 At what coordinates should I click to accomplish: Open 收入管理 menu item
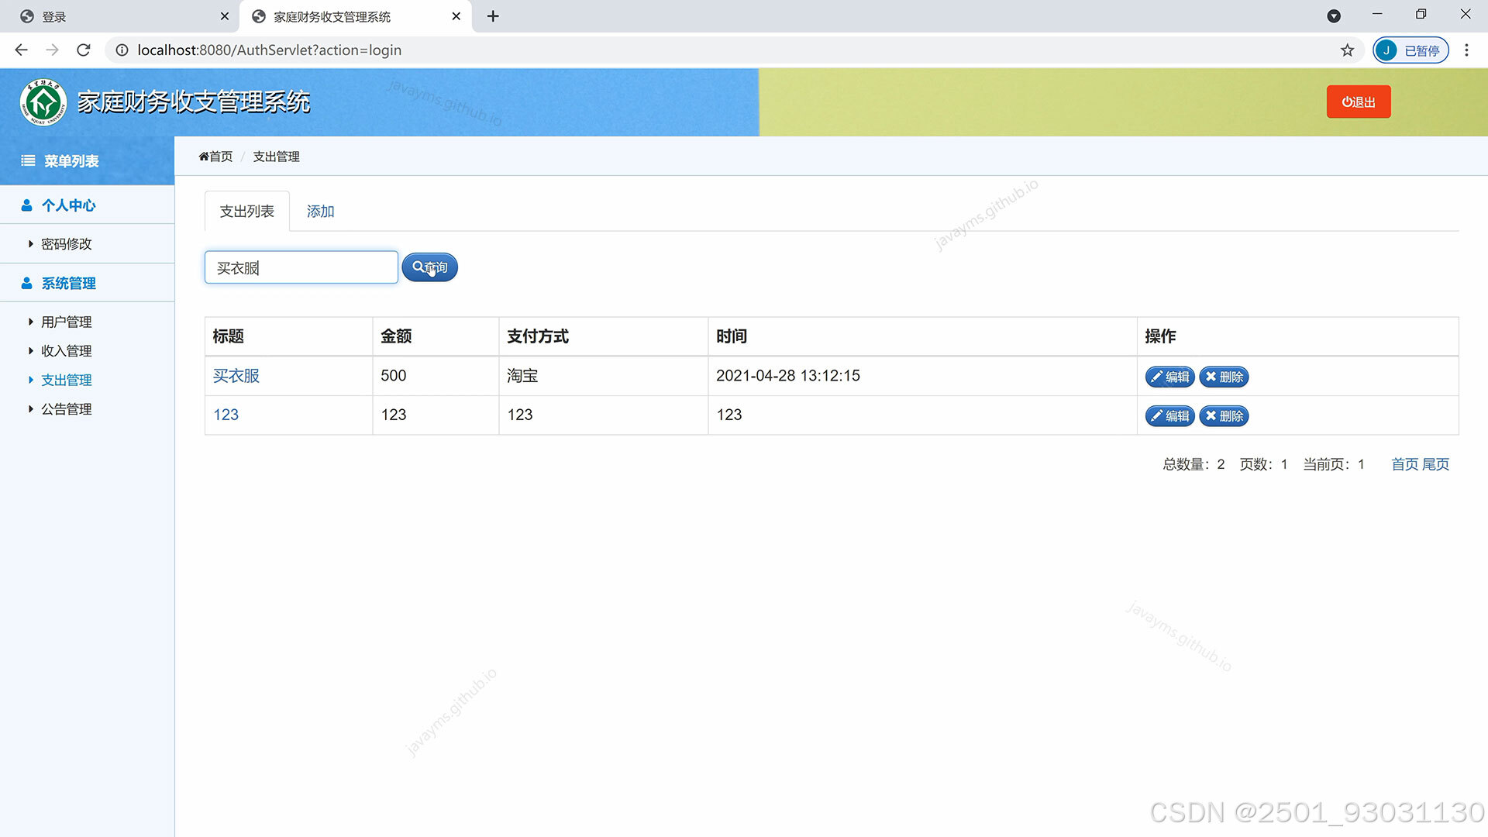[x=66, y=351]
